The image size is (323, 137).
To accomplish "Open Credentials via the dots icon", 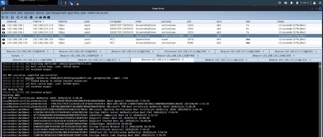I will 37,17.
